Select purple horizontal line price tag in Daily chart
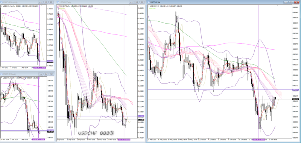Screen dimensions: 301x143 [141, 116]
